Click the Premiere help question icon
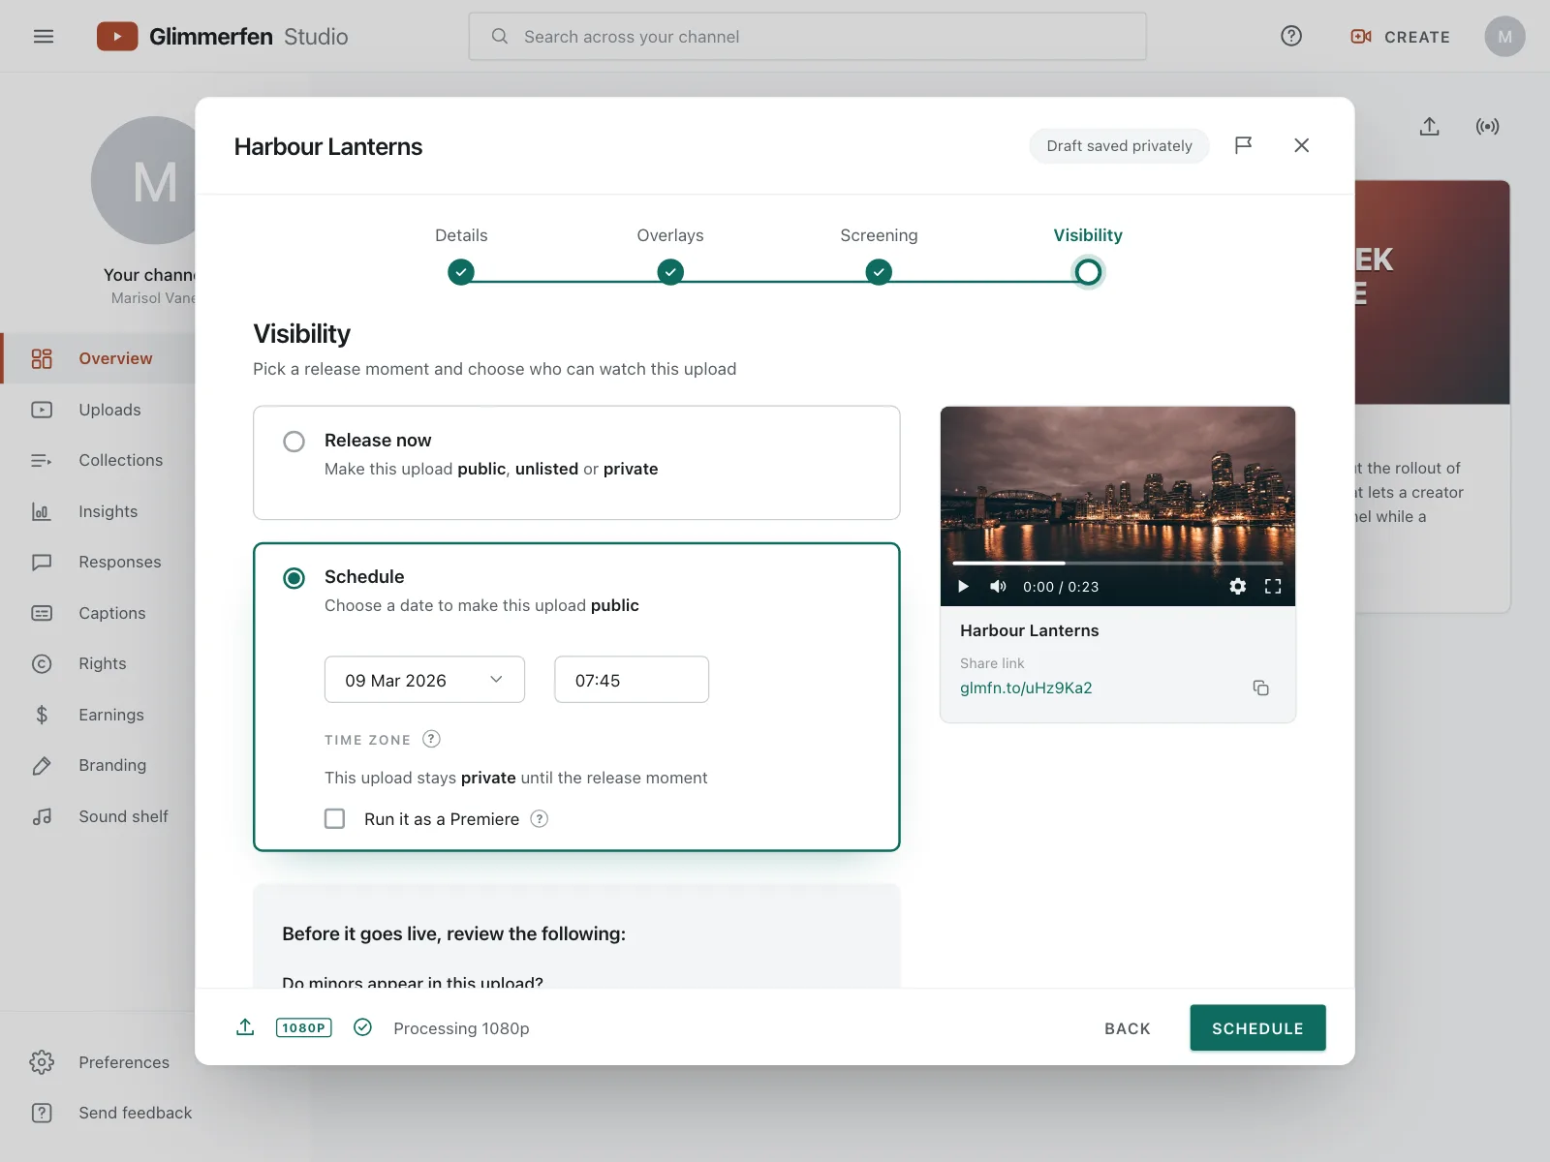Screen dimensions: 1550x1162 [x=540, y=818]
